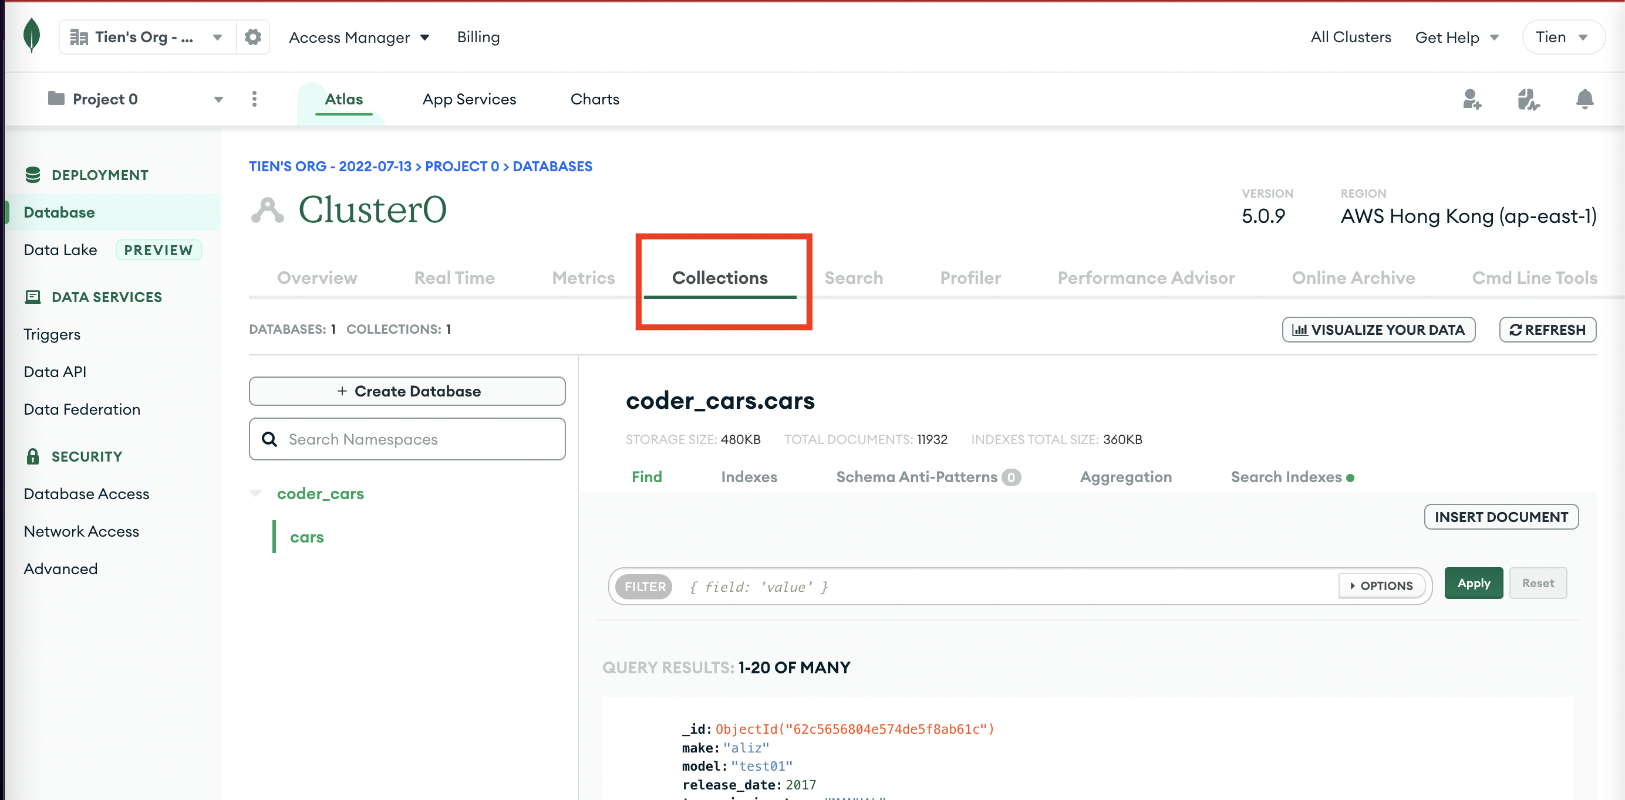The height and width of the screenshot is (800, 1625).
Task: Open the alerts bell icon
Action: point(1584,99)
